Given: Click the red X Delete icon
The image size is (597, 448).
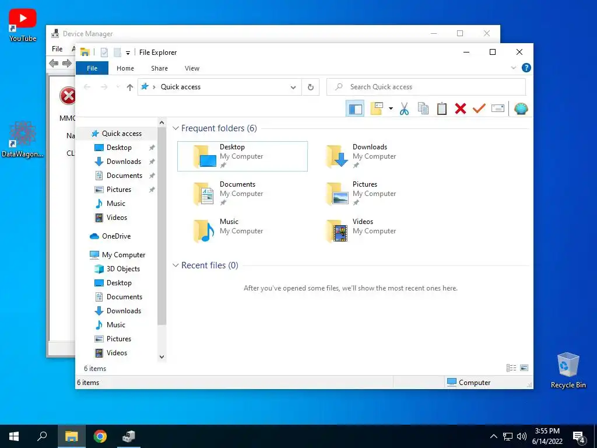Looking at the screenshot, I should [461, 109].
